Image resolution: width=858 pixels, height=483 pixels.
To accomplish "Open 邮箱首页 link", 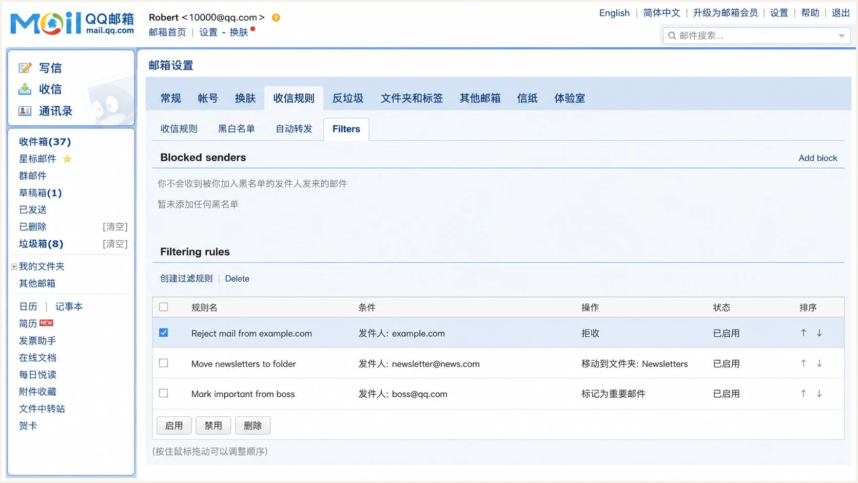I will (x=167, y=32).
